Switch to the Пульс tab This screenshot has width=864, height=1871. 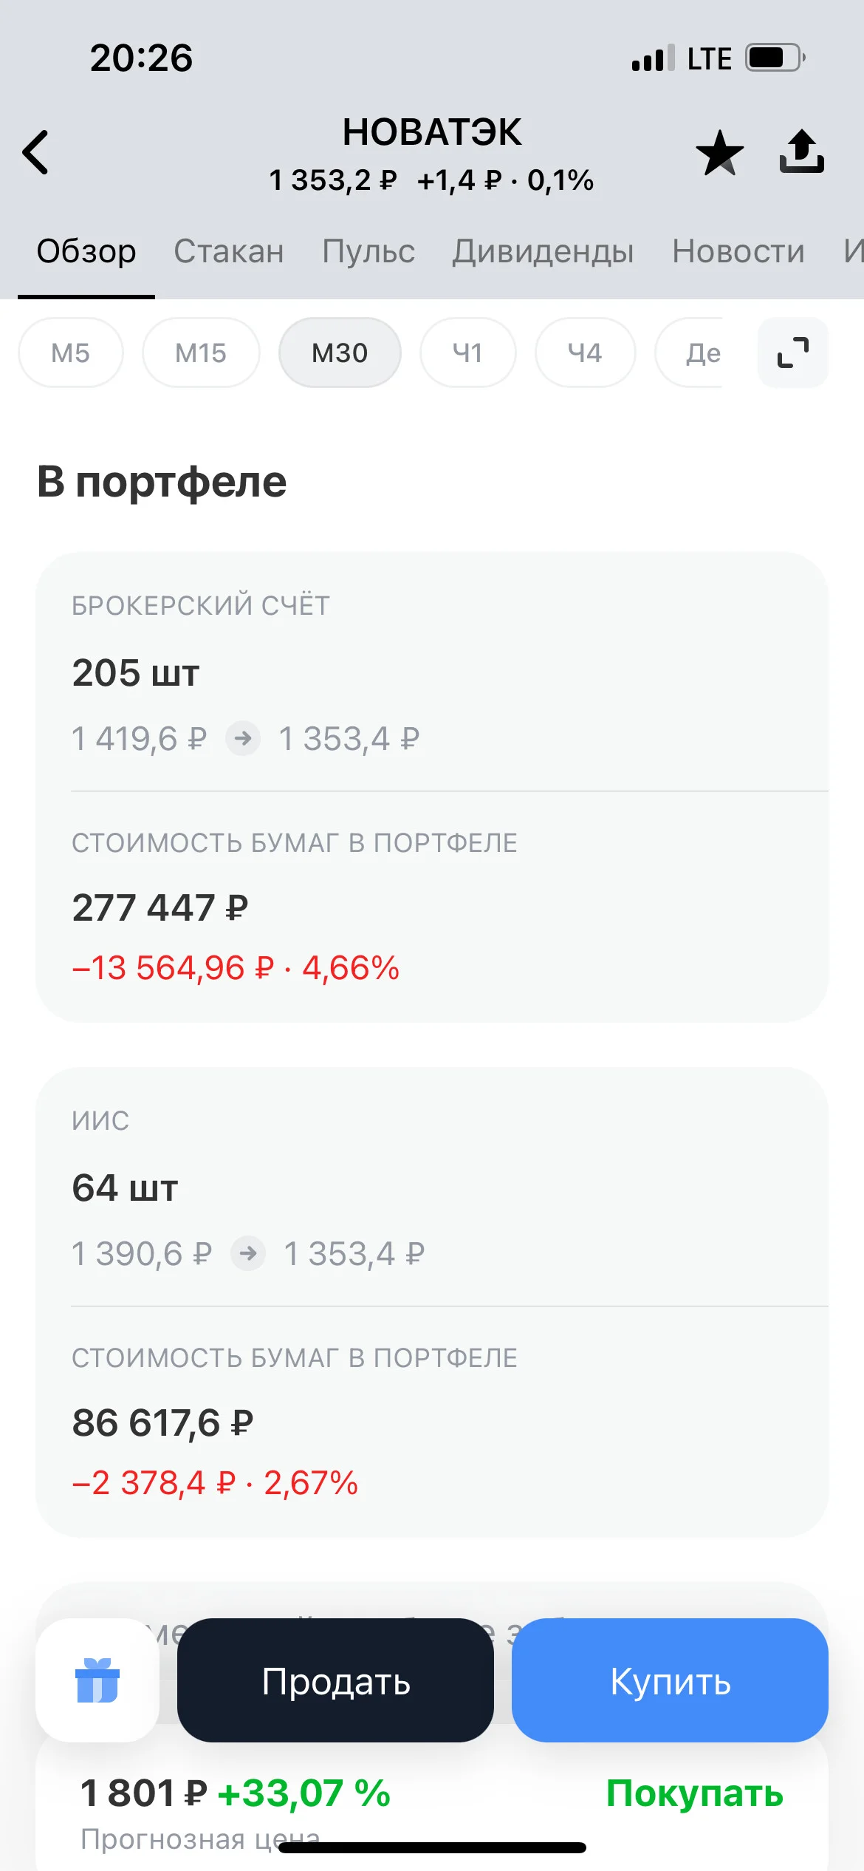pyautogui.click(x=368, y=251)
